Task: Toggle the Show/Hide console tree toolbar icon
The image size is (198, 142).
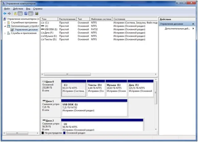Action: tap(20, 14)
